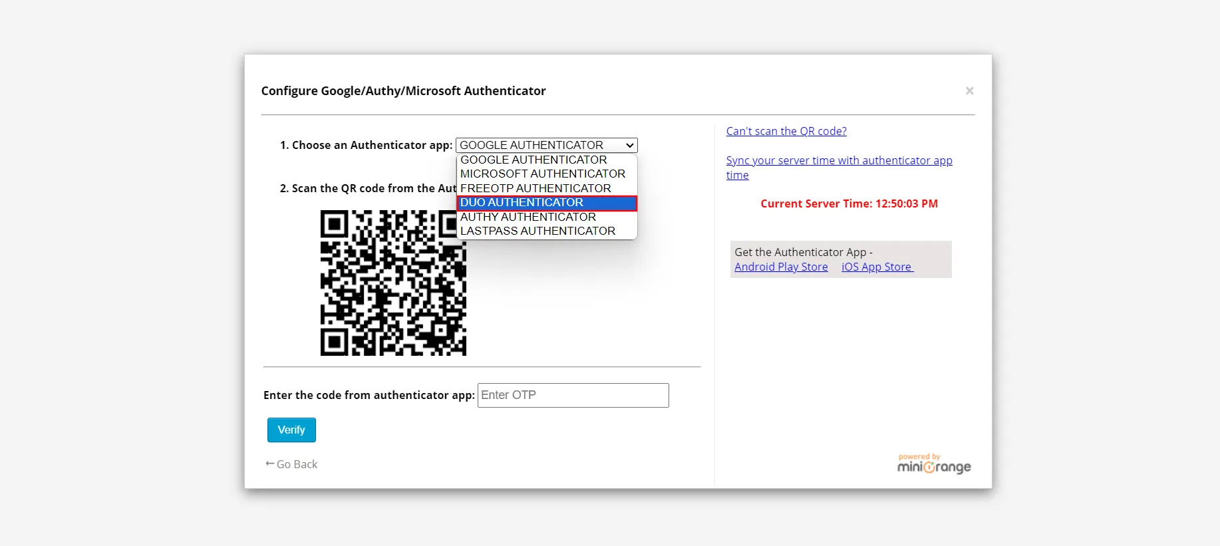Image resolution: width=1220 pixels, height=546 pixels.
Task: Click the dialog title Configure Google/Authy/Microsoft Authenticator
Action: pyautogui.click(x=403, y=90)
